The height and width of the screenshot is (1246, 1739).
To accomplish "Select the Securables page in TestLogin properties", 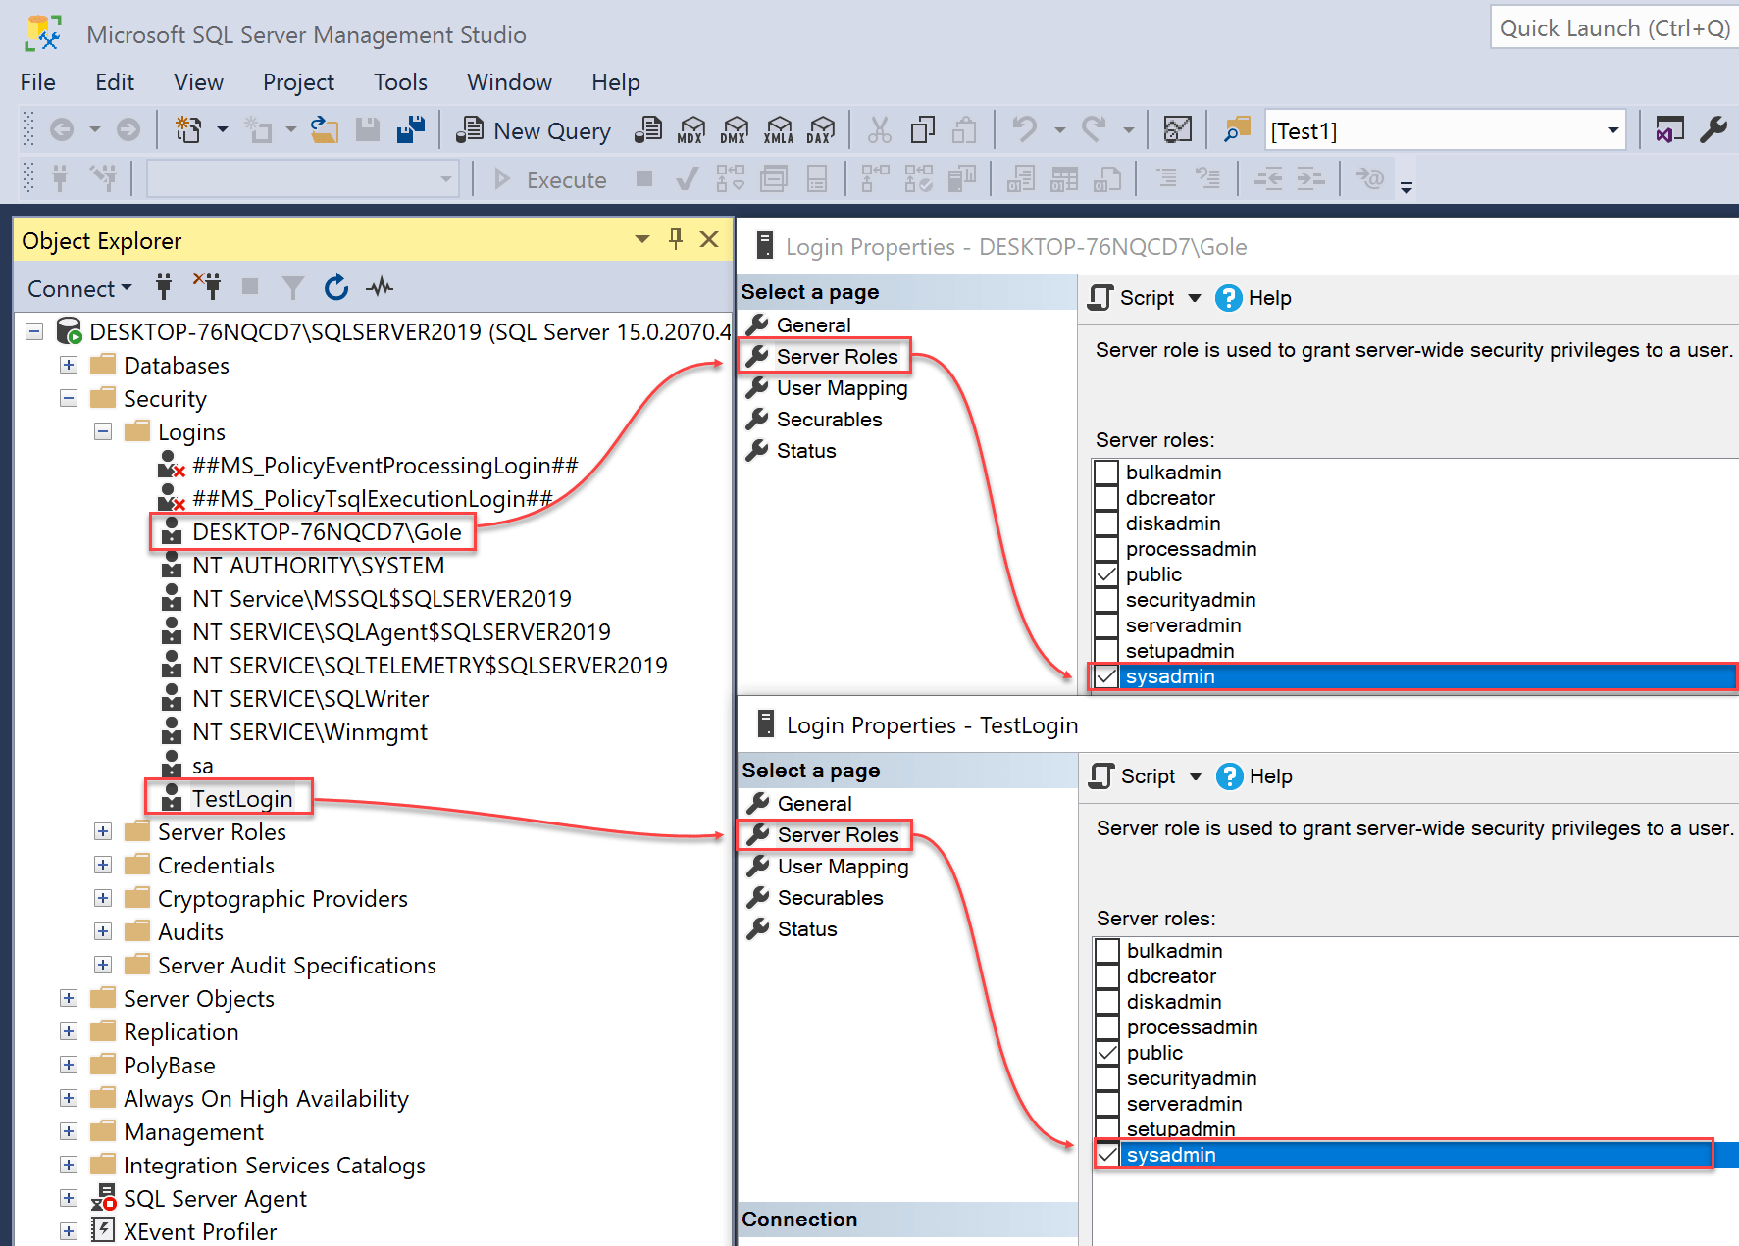I will coord(829,897).
